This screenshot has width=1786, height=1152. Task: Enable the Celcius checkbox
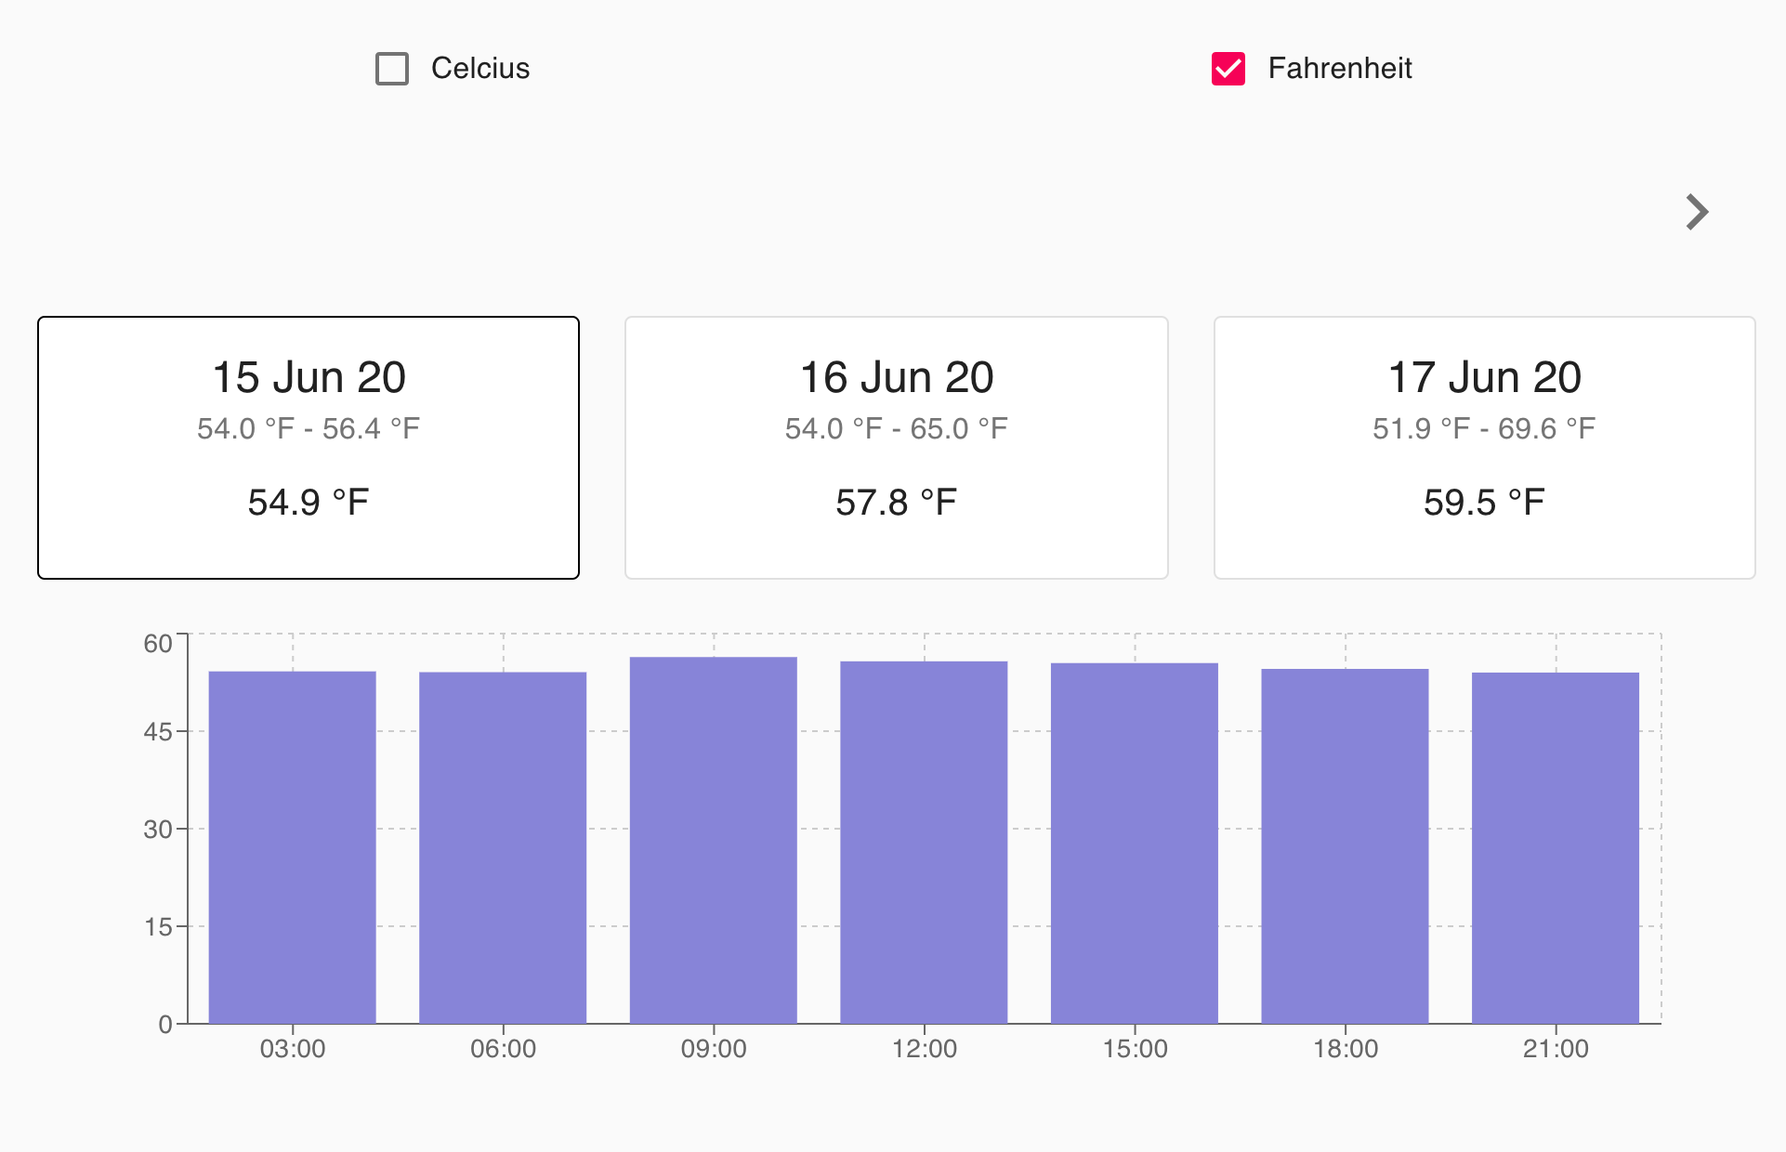[x=392, y=69]
